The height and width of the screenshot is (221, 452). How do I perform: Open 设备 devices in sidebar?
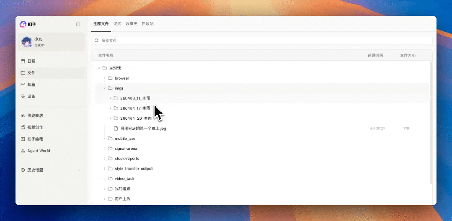pos(31,96)
